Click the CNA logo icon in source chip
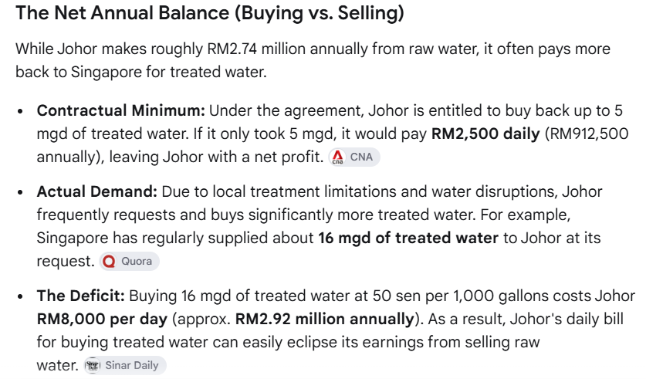Screen dimensions: 646x379 [338, 157]
